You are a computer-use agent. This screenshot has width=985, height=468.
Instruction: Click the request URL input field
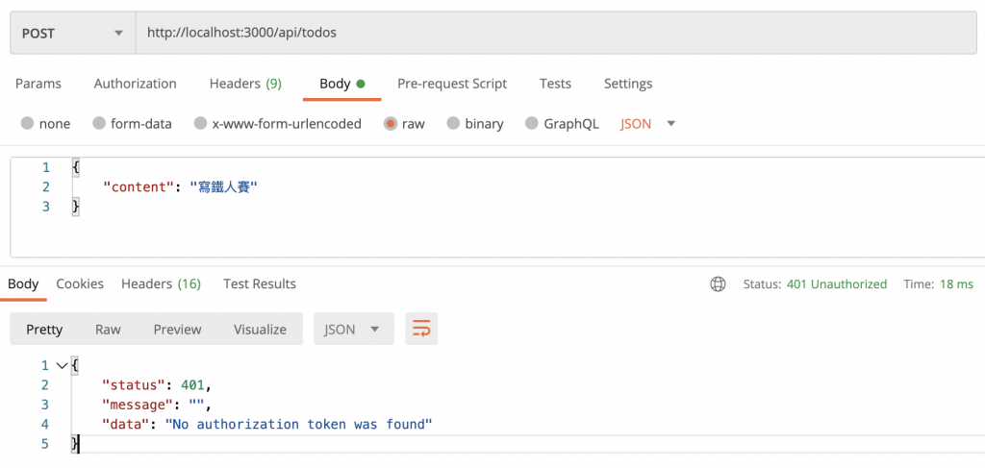pos(558,33)
